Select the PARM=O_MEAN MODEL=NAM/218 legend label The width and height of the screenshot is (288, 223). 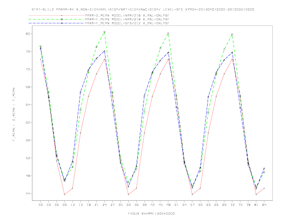click(127, 15)
